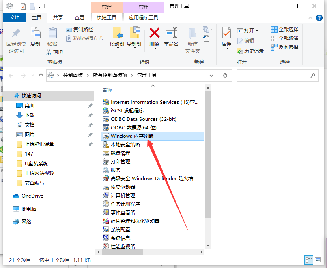Open the 文件 menu
Screen dimensions: 327x268
tap(15, 17)
